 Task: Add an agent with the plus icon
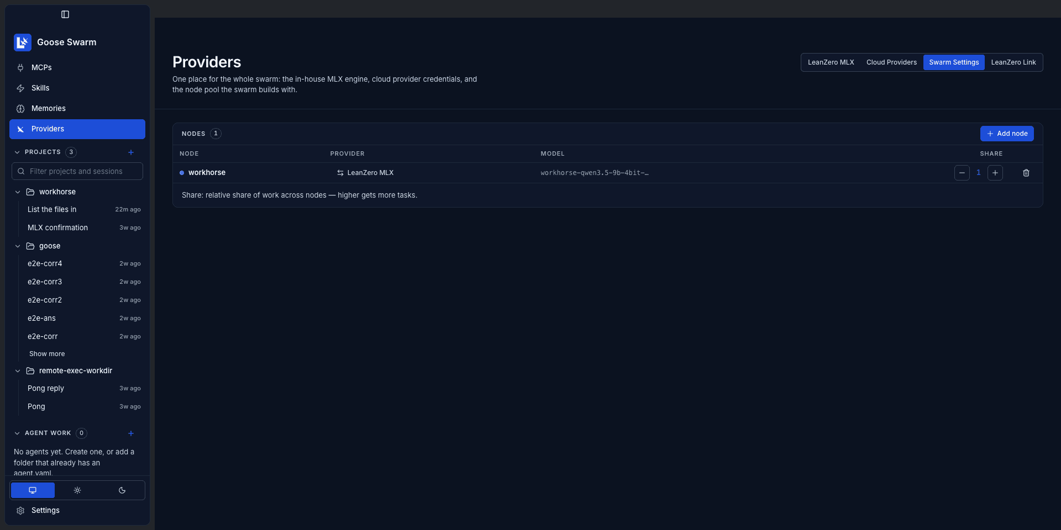[131, 433]
